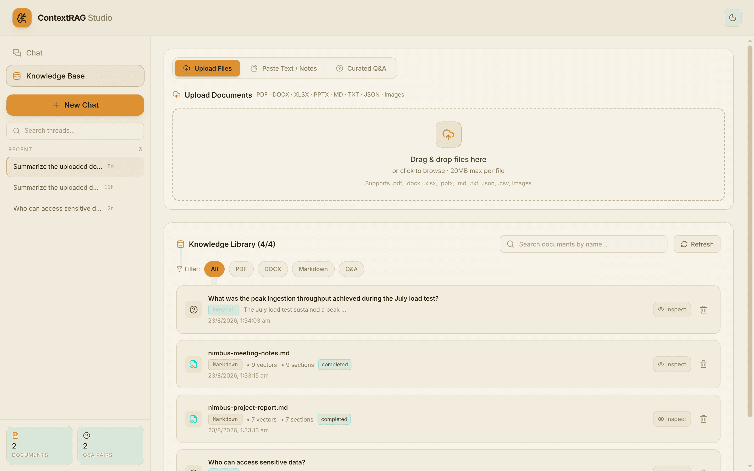This screenshot has height=471, width=754.
Task: Select the All filter chip
Action: click(x=214, y=269)
